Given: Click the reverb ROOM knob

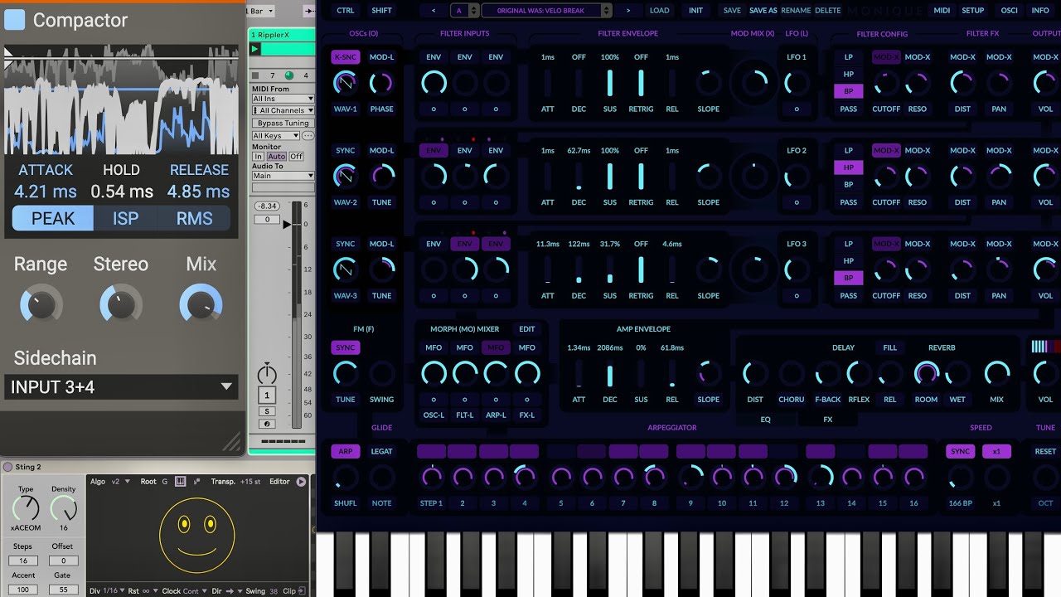Looking at the screenshot, I should coord(926,373).
